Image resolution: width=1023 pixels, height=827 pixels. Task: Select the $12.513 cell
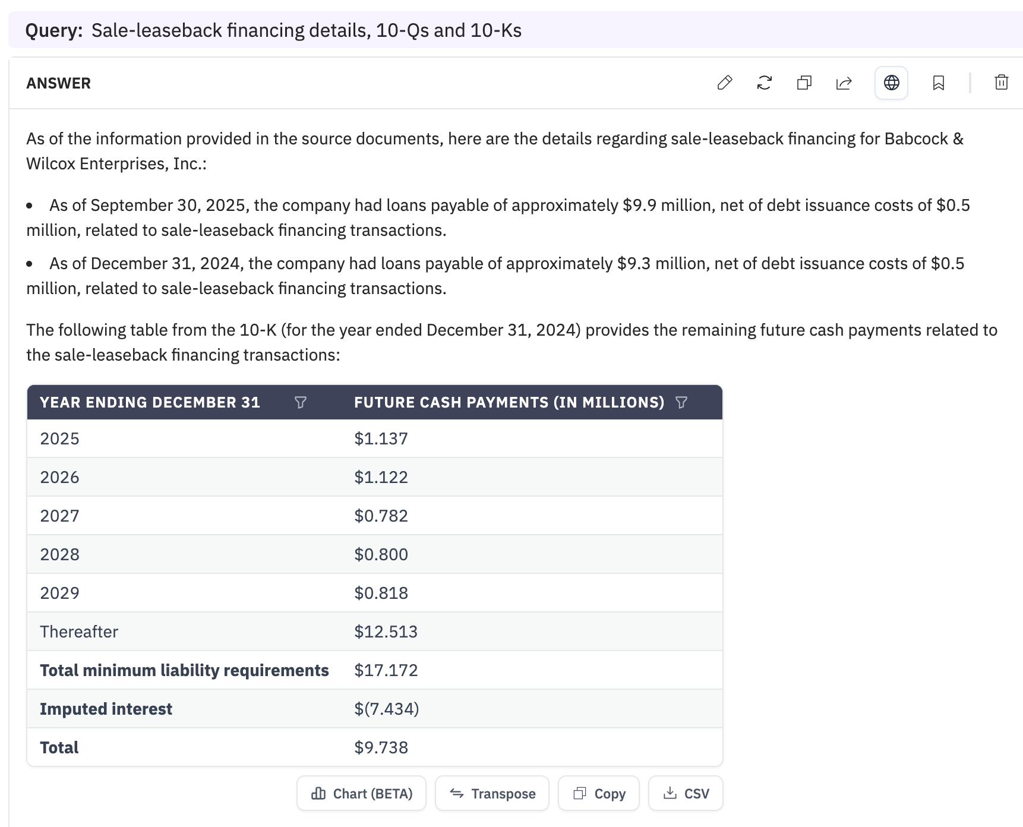[x=386, y=632]
